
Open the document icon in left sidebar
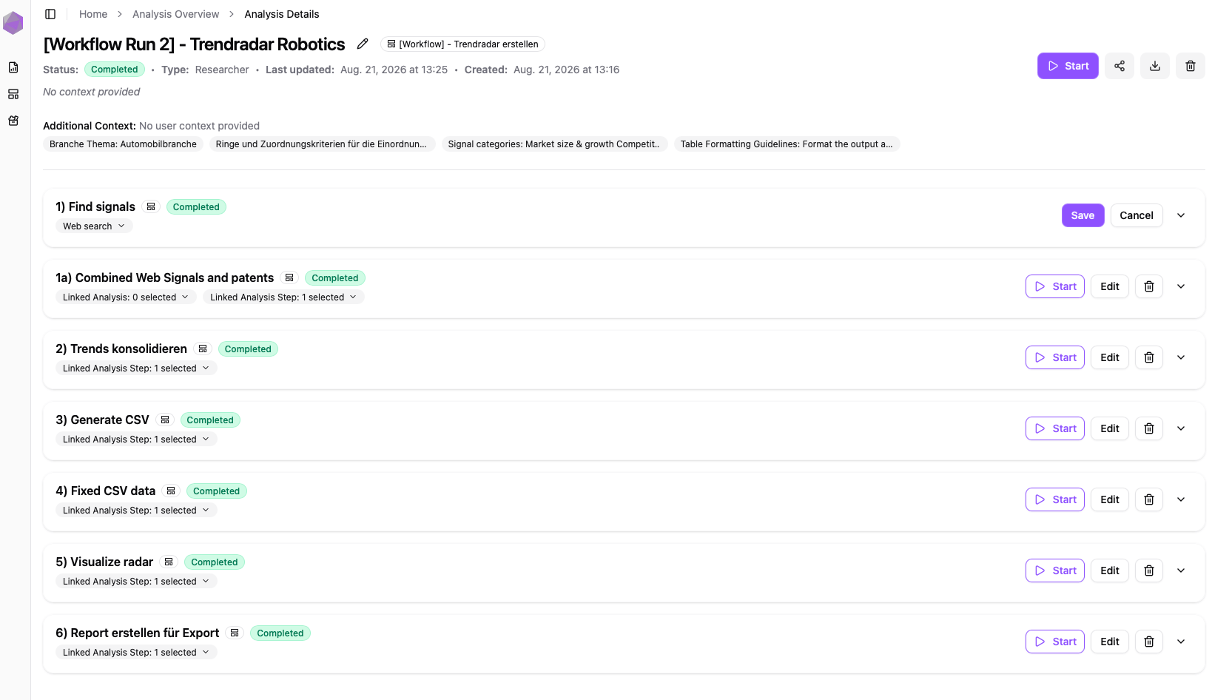tap(13, 67)
